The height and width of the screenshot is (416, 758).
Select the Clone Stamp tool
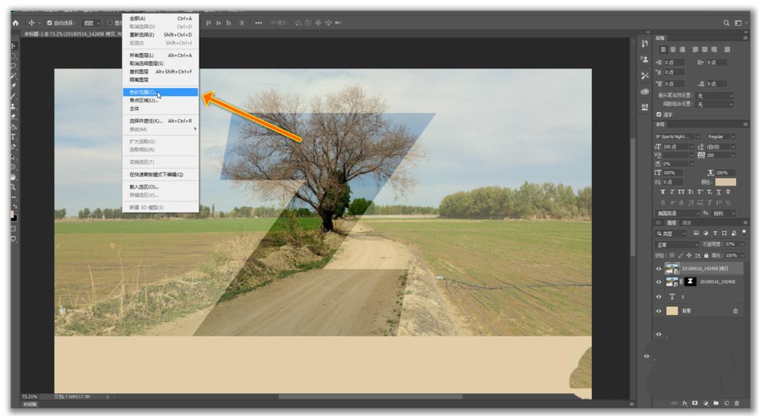tap(13, 106)
